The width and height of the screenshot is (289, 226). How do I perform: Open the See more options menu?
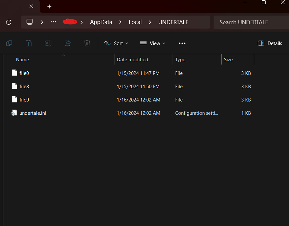point(182,43)
